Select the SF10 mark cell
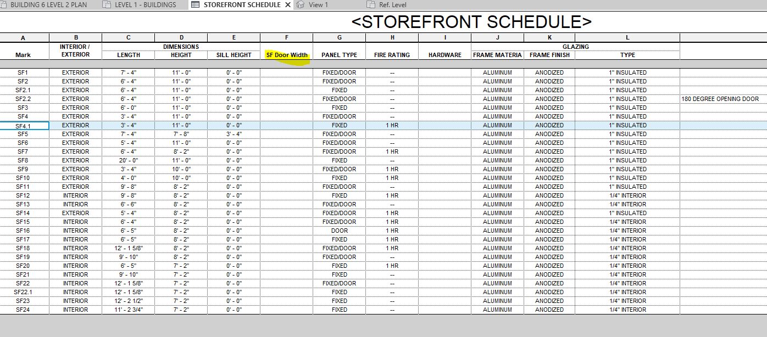The image size is (767, 337). (23, 178)
